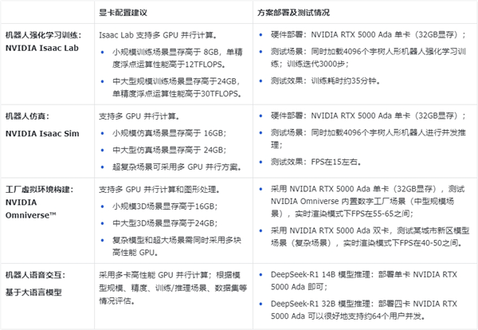Image resolution: width=478 pixels, height=330 pixels.
Task: Click the text NVIDIA Isaac Lab
Action: tap(42, 48)
